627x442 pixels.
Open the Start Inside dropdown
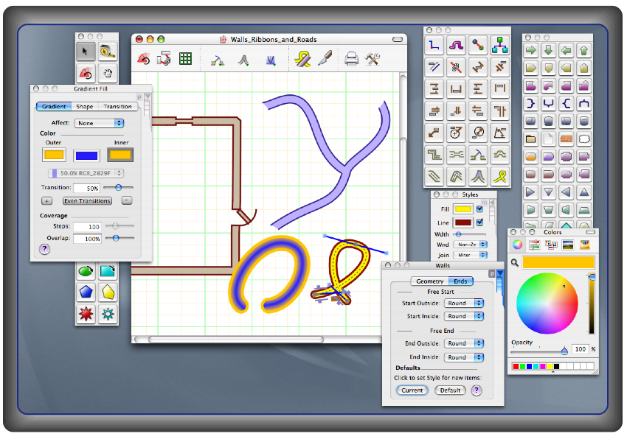coord(464,316)
